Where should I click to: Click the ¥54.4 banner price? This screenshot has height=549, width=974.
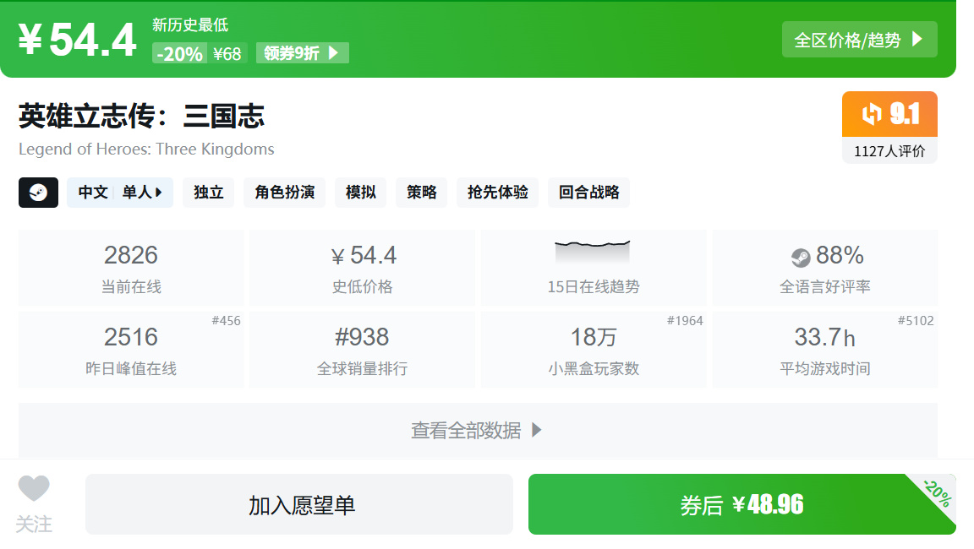(77, 40)
